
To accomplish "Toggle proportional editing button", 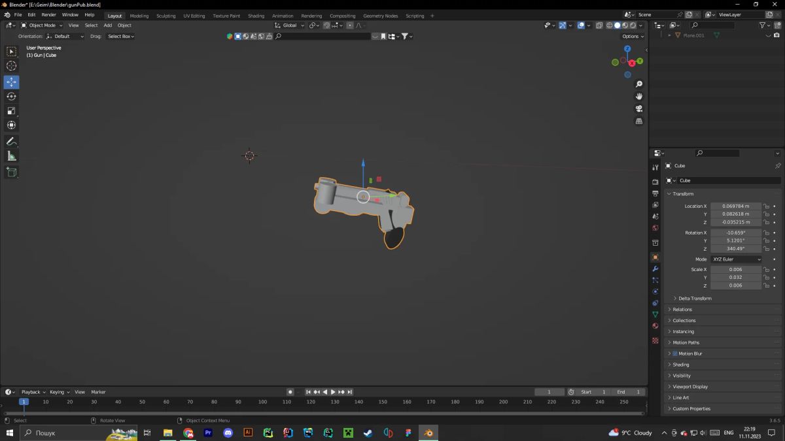I will tap(350, 25).
